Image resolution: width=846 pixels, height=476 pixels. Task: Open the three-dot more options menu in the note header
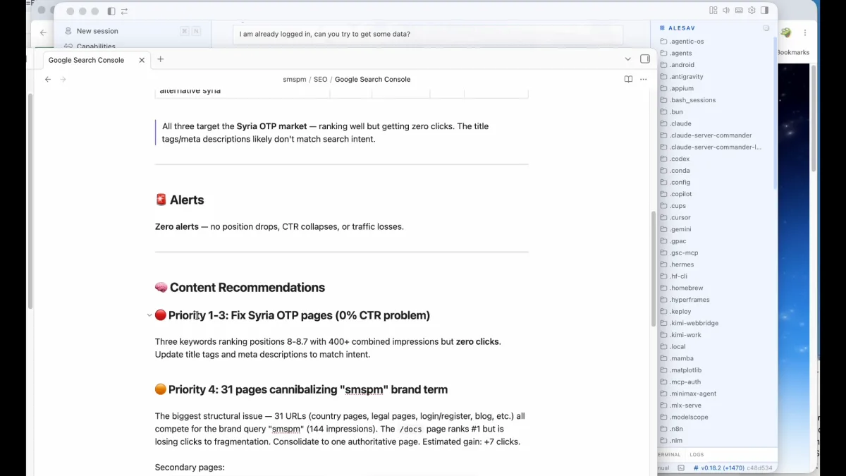(x=643, y=80)
